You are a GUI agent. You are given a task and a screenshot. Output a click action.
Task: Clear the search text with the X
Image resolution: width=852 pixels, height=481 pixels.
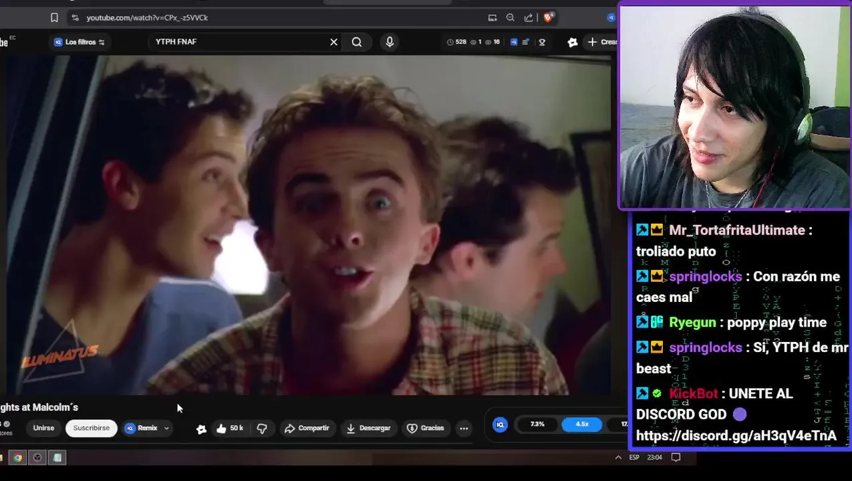(333, 42)
